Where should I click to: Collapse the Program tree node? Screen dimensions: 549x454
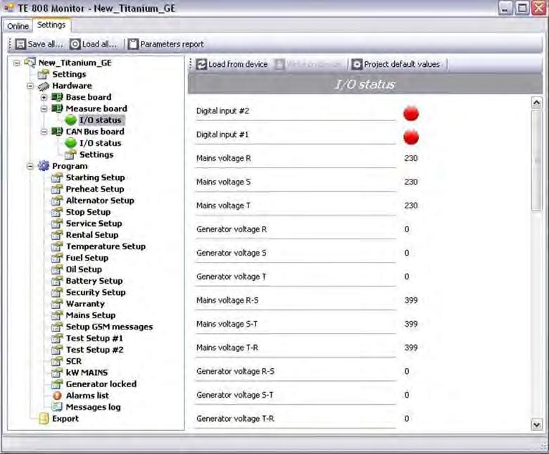click(x=30, y=166)
